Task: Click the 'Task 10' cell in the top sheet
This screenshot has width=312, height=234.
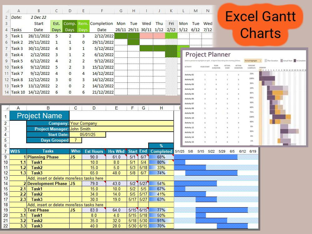Action: pyautogui.click(x=18, y=92)
